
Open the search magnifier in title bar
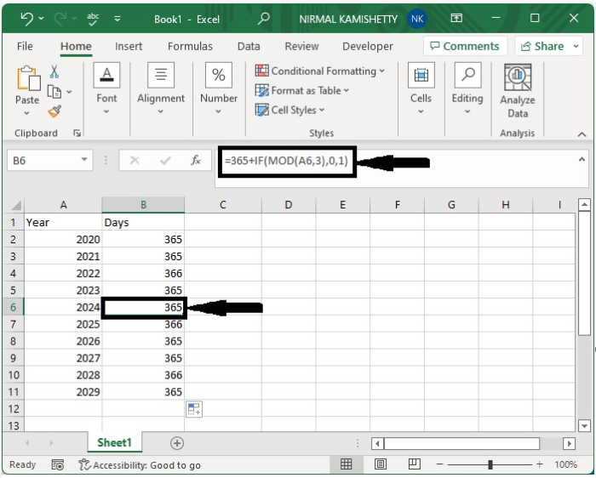pos(263,18)
